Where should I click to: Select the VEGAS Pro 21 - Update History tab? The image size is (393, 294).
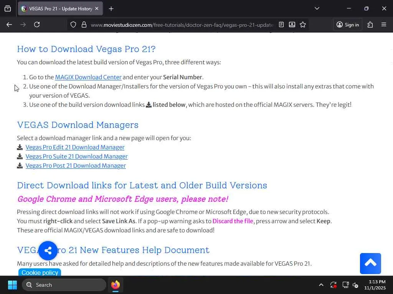[60, 8]
